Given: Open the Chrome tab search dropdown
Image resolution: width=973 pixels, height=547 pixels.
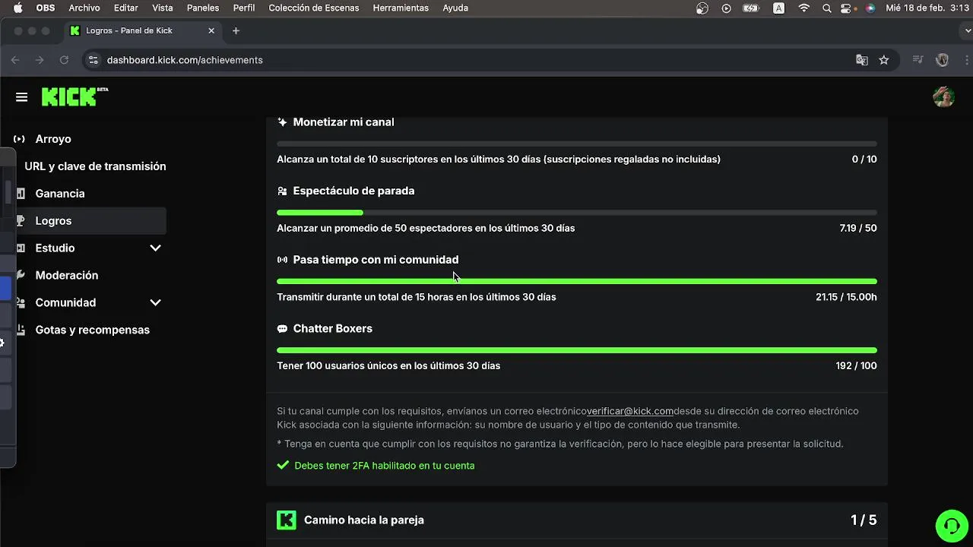Looking at the screenshot, I should [x=968, y=31].
